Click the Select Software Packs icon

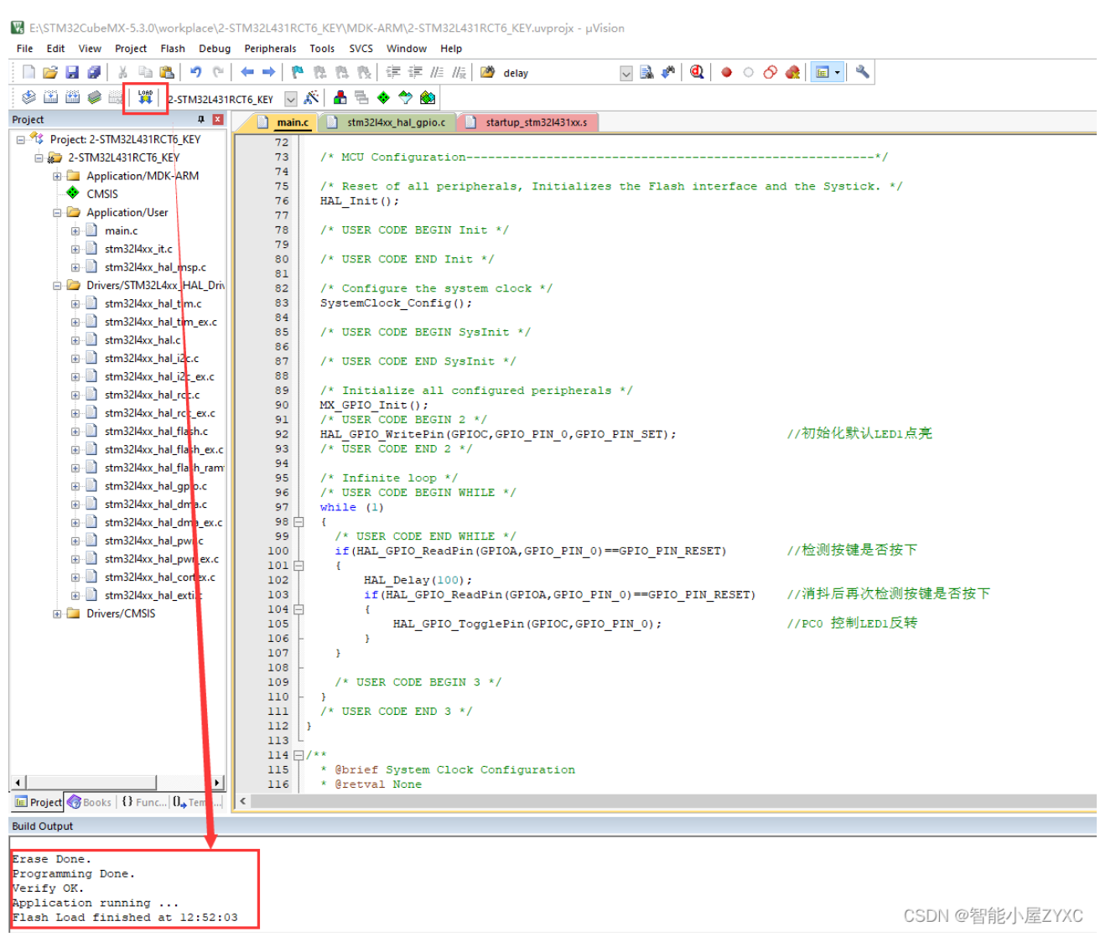[405, 98]
